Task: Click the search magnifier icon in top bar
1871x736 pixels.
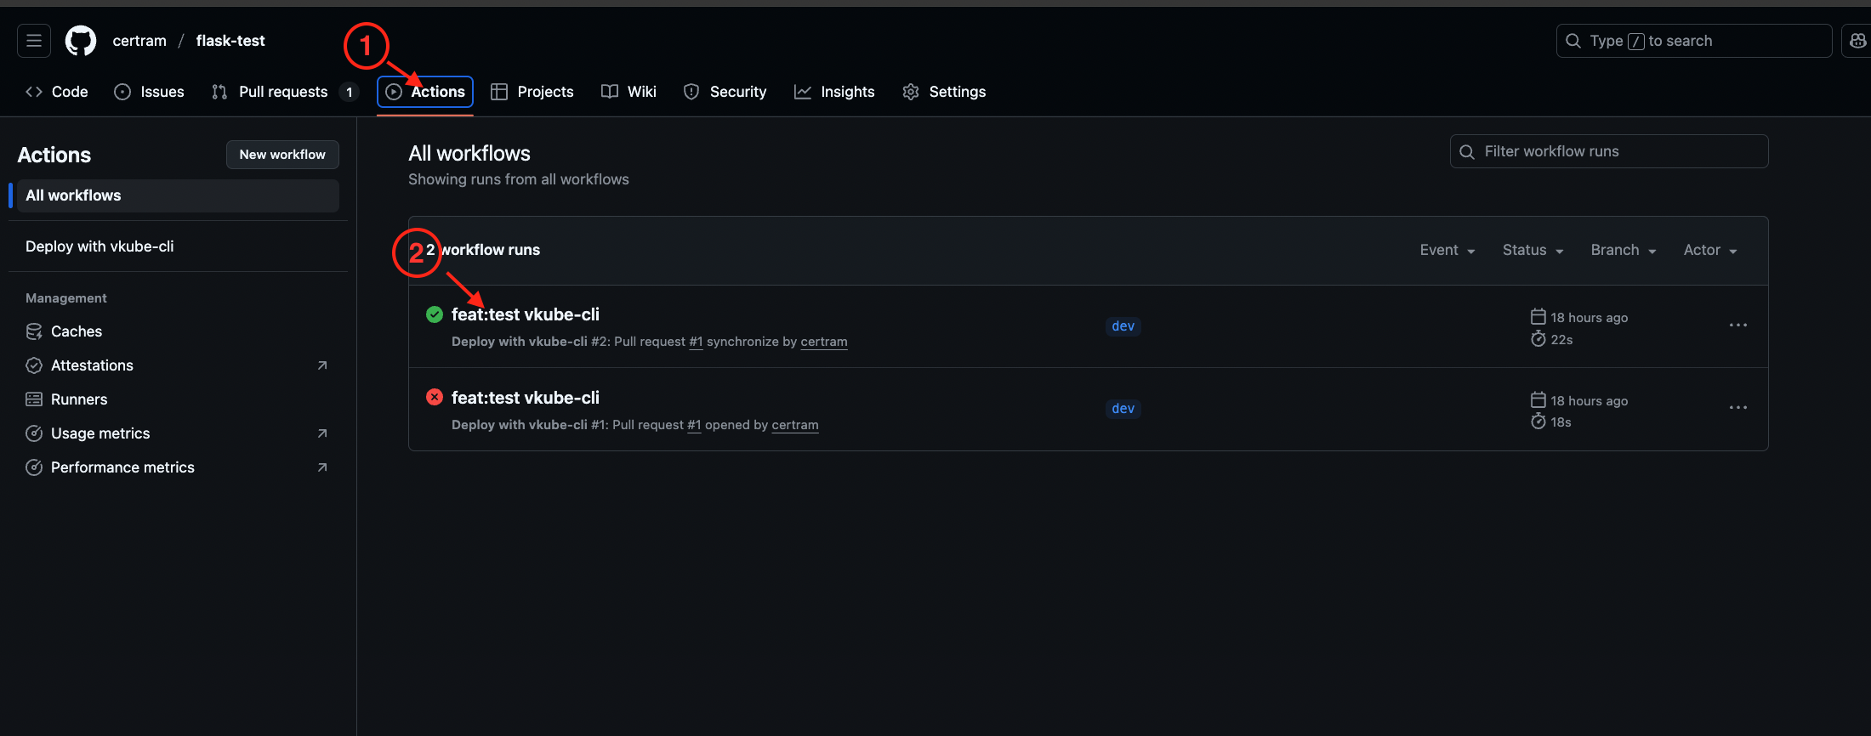Action: 1573,41
